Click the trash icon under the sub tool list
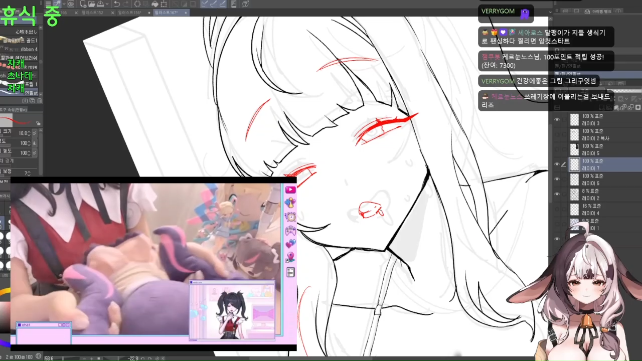Image resolution: width=642 pixels, height=361 pixels. (x=40, y=101)
